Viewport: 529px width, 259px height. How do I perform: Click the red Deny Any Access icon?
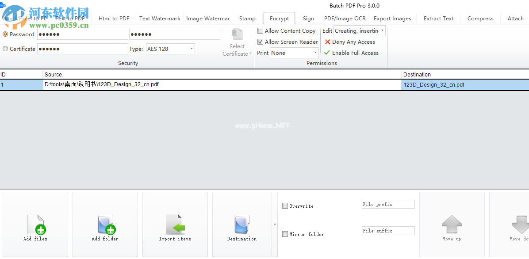[x=327, y=42]
